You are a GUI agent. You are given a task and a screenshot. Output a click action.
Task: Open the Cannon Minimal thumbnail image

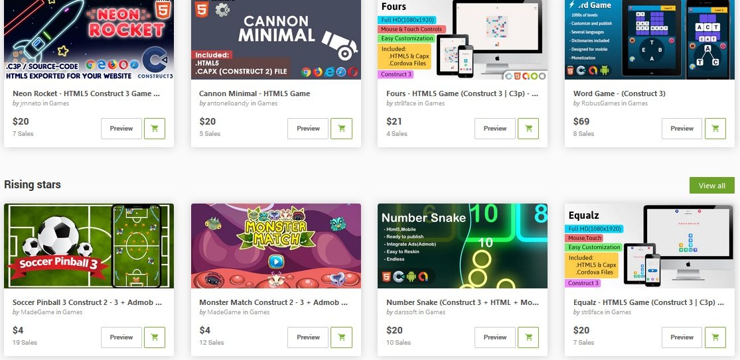pyautogui.click(x=275, y=40)
